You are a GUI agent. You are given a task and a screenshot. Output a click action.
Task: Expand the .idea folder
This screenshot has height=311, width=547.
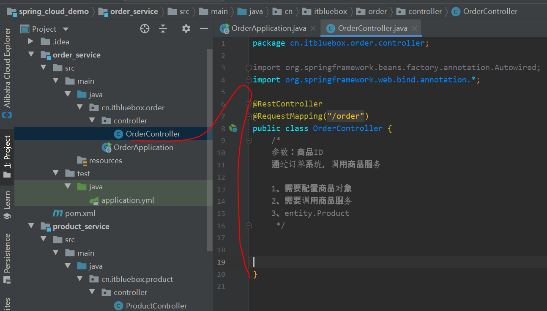pos(30,41)
